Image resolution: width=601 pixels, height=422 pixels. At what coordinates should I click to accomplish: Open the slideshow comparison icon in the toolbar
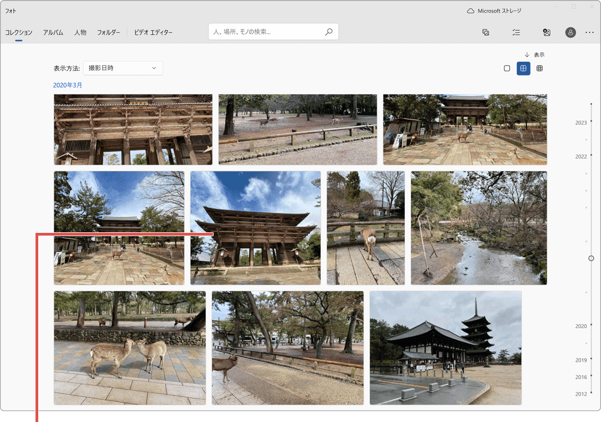click(485, 32)
